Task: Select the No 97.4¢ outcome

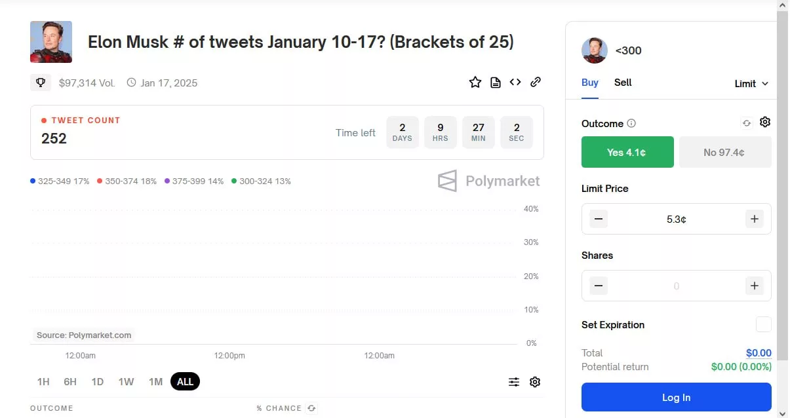Action: tap(725, 152)
